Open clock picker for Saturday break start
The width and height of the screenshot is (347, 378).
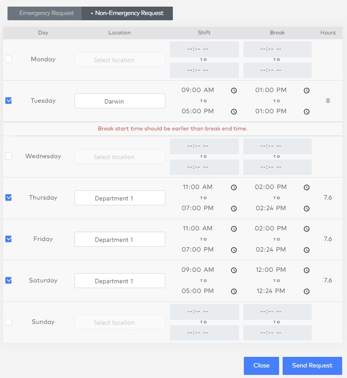(x=306, y=270)
